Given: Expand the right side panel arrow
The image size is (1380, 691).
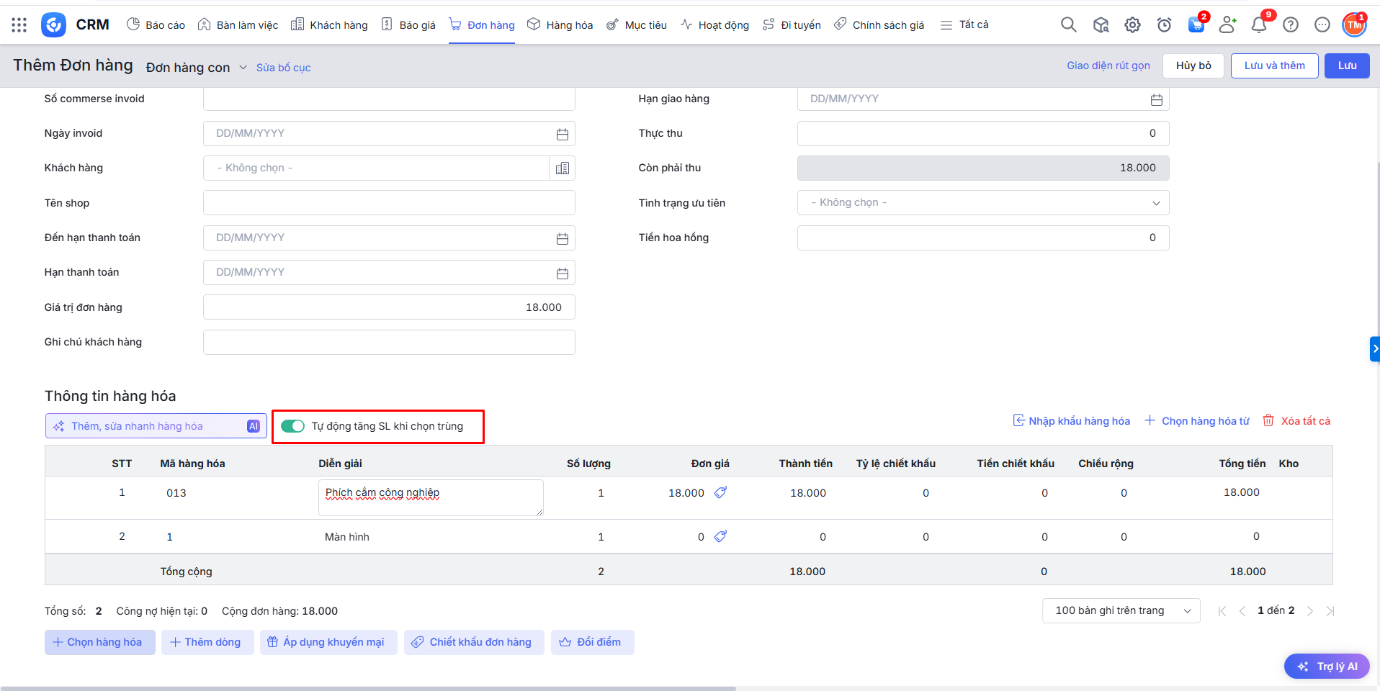Looking at the screenshot, I should point(1374,349).
